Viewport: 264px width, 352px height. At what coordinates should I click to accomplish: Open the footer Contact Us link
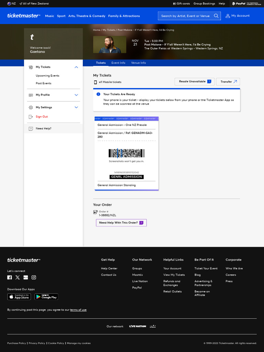pyautogui.click(x=109, y=275)
